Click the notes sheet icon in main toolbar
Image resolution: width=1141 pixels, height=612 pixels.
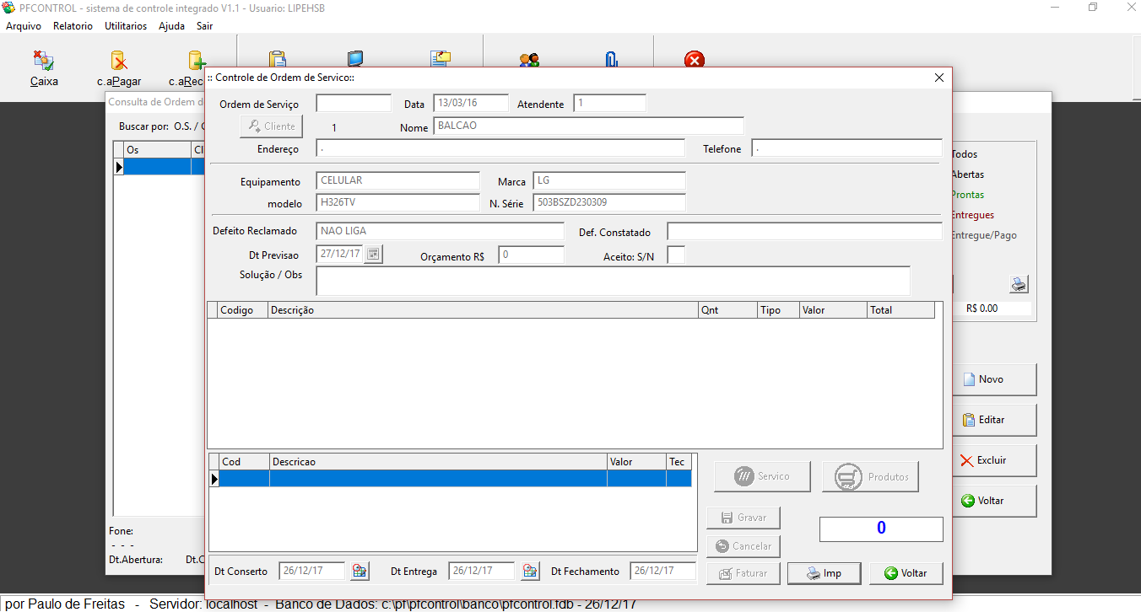[x=441, y=59]
